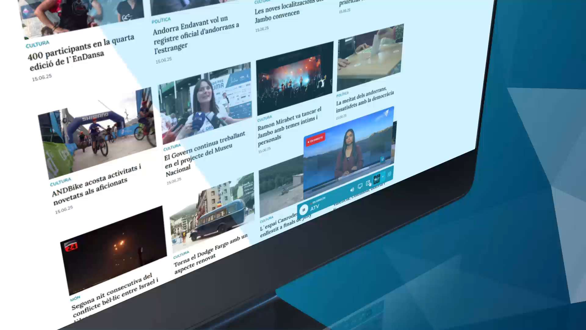Click the ANDBike cyclists photo

coord(98,133)
